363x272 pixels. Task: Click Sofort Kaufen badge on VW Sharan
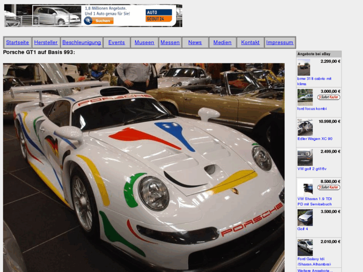tap(329, 187)
